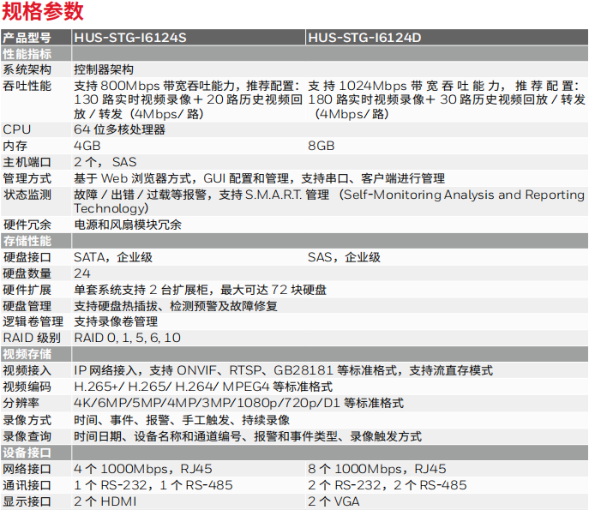
Task: Click the 规格参数 page title
Action: (x=43, y=12)
